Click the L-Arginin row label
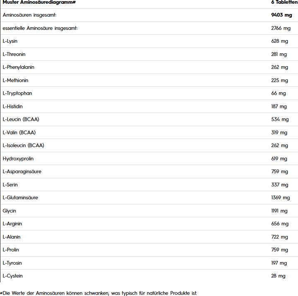Viewport: 298px width, 296px height. point(12,224)
